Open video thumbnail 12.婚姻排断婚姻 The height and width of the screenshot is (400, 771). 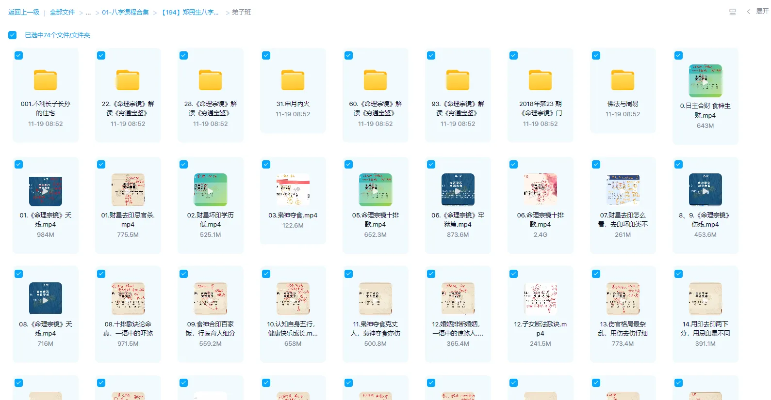tap(458, 299)
